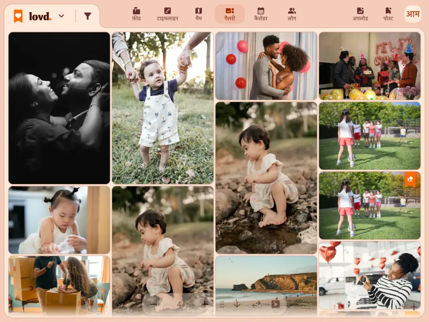The width and height of the screenshot is (429, 322).
Task: Expand the lovd. dropdown chevron
Action: tap(62, 16)
